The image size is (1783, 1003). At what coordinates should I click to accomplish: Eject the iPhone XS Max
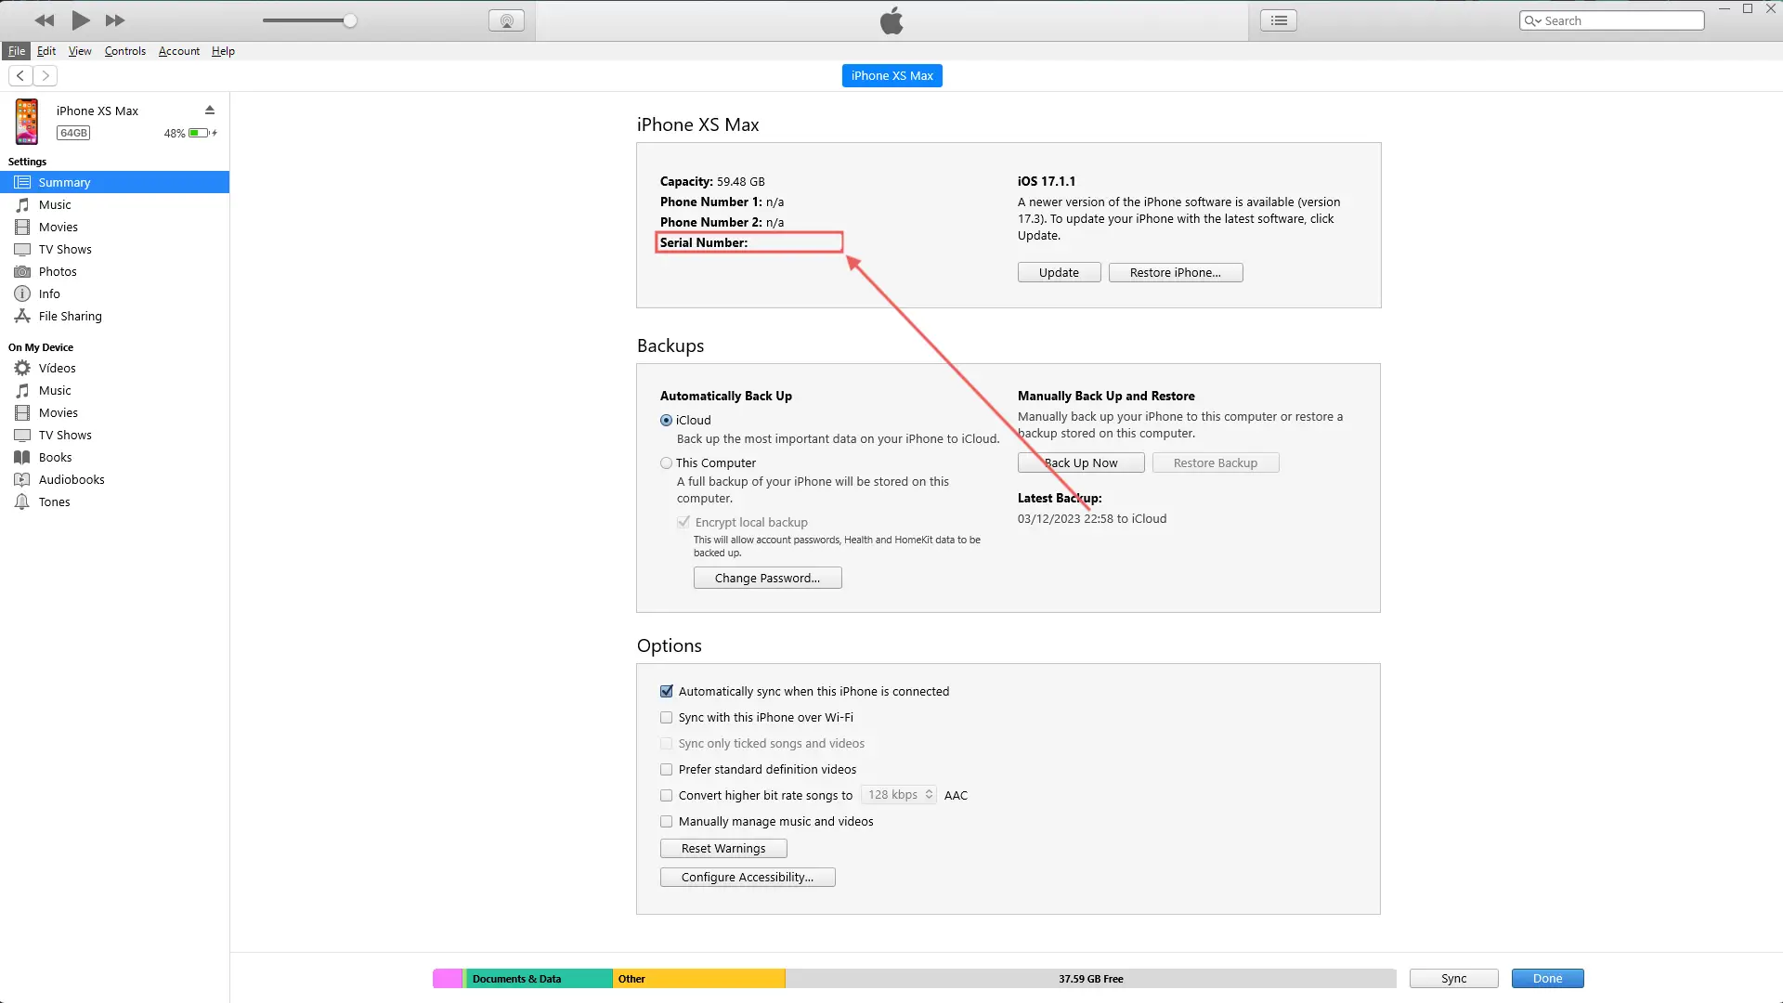tap(210, 110)
